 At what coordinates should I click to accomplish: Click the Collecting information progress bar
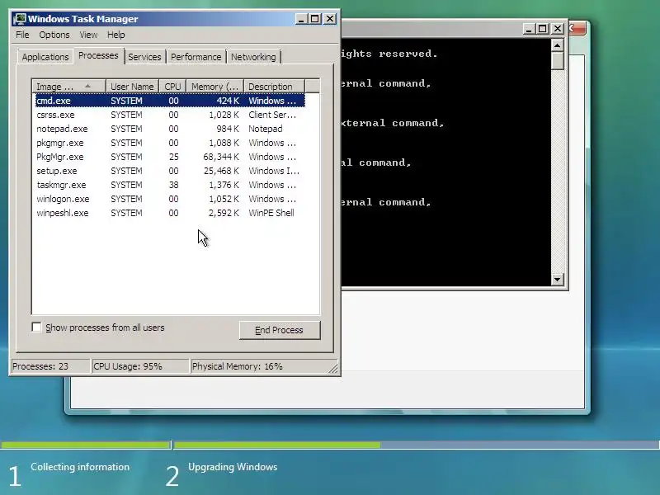tap(86, 445)
